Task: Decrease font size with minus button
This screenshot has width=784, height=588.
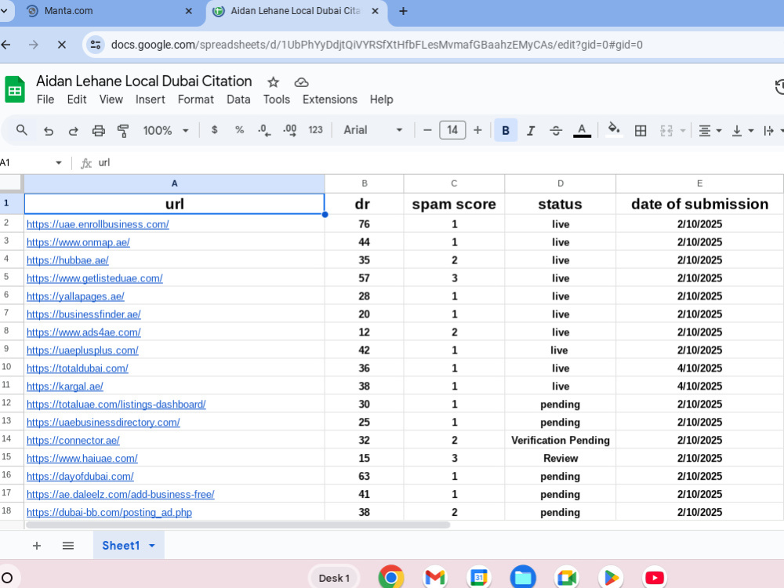Action: click(x=427, y=130)
